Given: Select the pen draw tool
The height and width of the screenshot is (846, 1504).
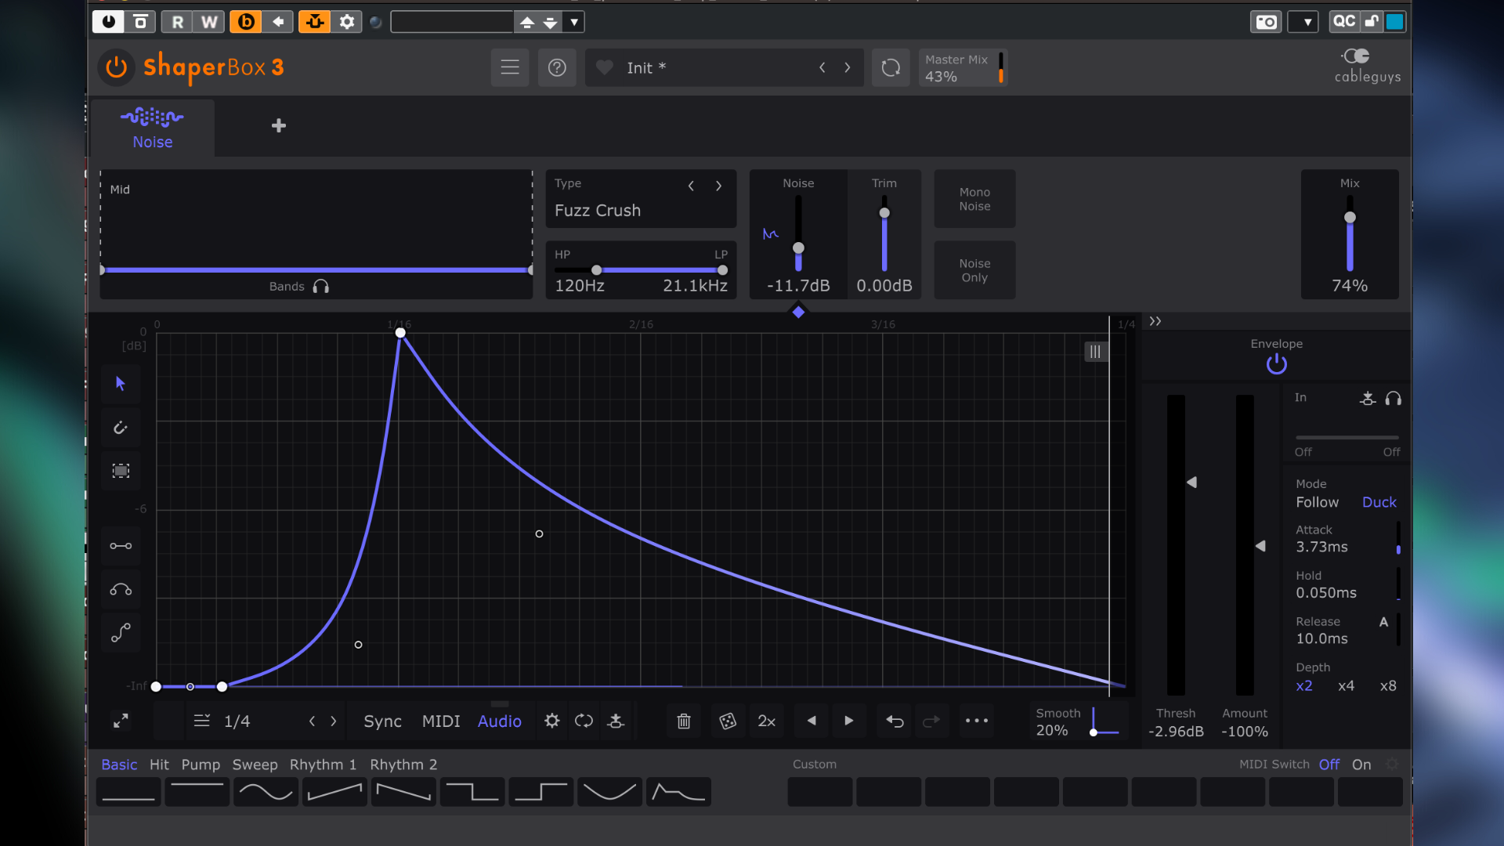Looking at the screenshot, I should [x=121, y=428].
